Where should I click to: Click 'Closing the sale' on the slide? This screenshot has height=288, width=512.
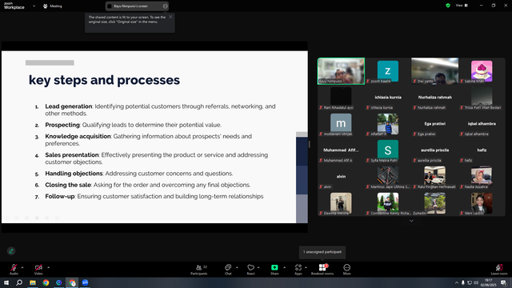[68, 185]
